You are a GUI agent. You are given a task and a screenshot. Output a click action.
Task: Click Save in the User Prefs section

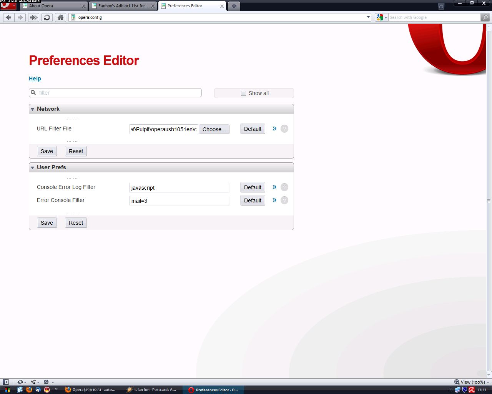tap(47, 223)
